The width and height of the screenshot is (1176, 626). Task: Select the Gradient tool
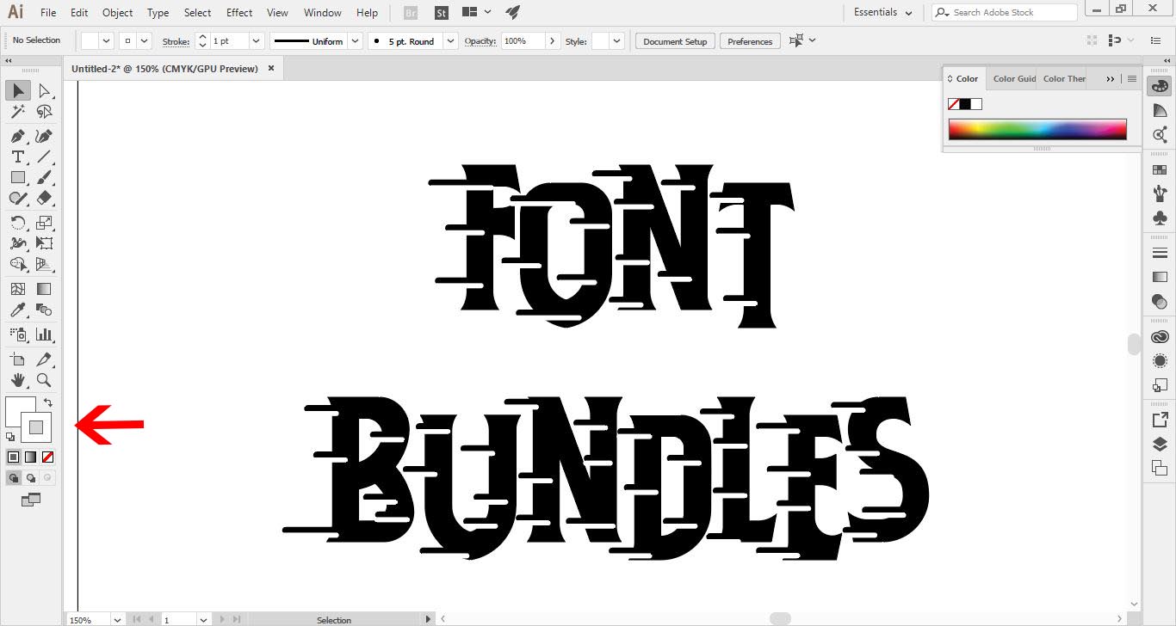pos(44,289)
